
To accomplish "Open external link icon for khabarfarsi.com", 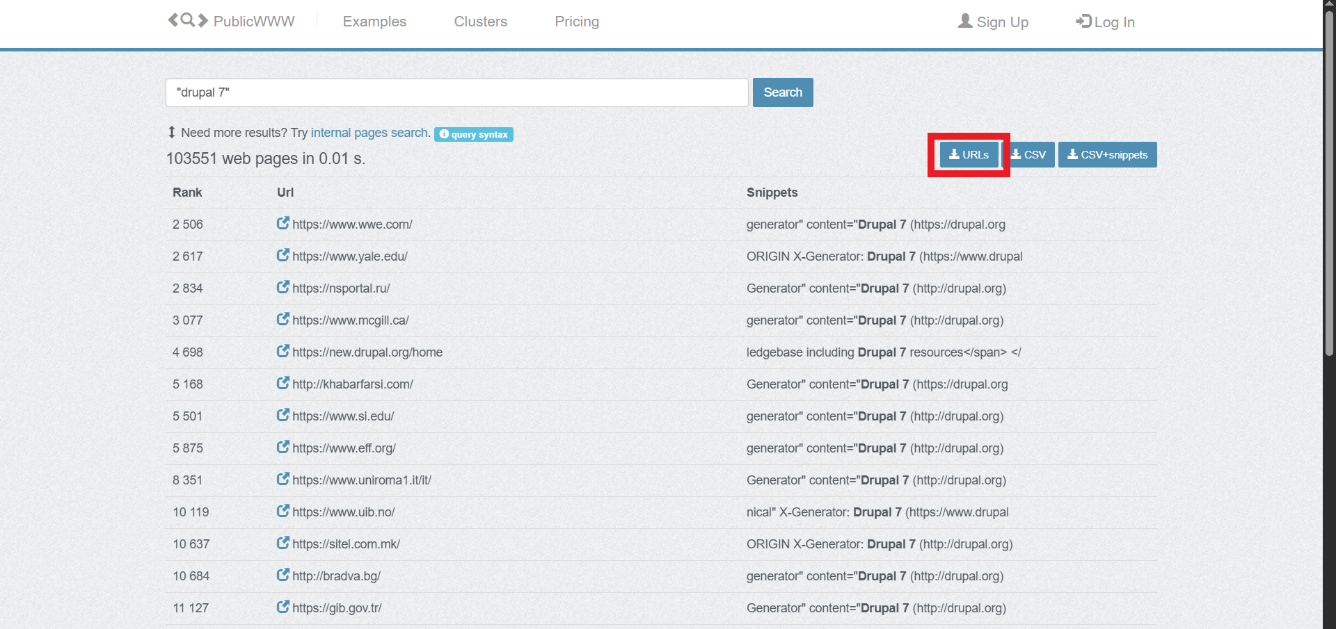I will coord(283,383).
